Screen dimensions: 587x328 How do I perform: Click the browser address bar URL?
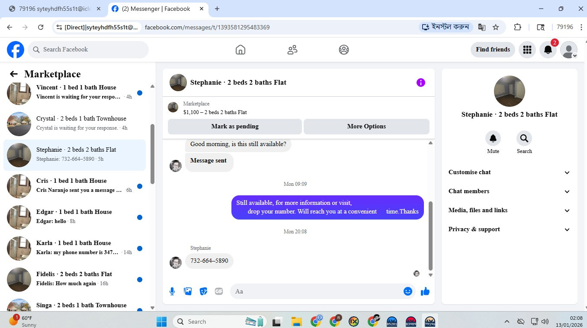[x=207, y=27]
